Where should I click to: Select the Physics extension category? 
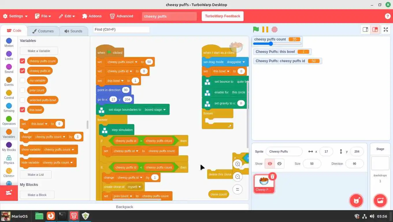click(x=9, y=160)
